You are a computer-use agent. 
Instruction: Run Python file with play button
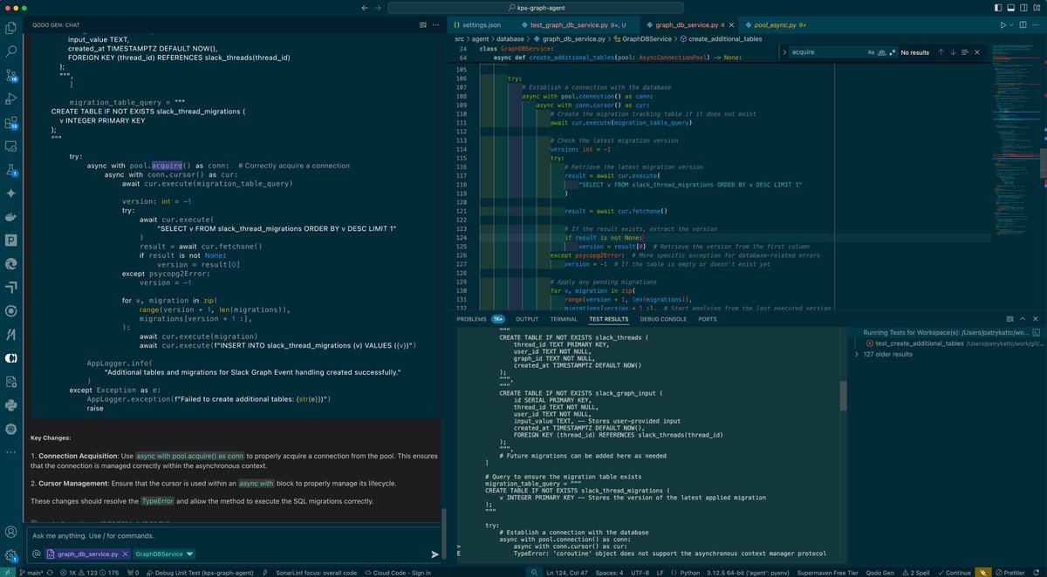[x=1004, y=26]
